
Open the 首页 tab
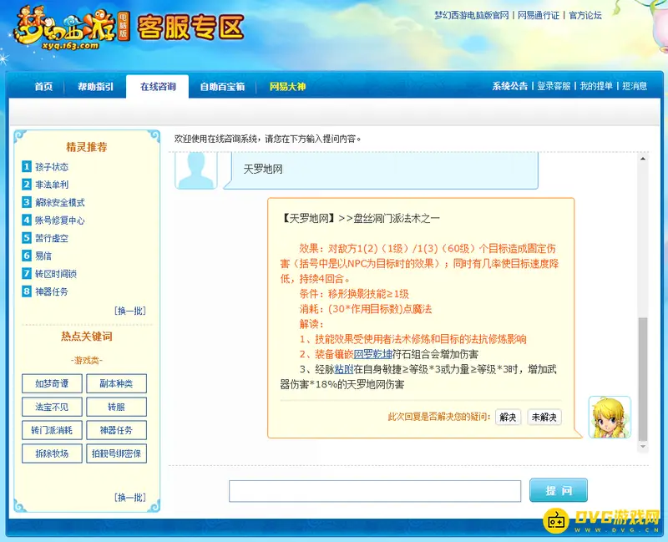43,87
